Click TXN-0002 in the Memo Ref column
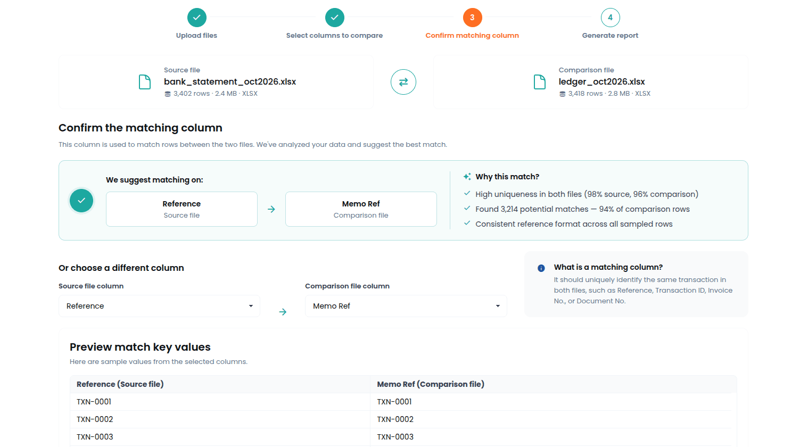The height and width of the screenshot is (447, 808). click(395, 419)
